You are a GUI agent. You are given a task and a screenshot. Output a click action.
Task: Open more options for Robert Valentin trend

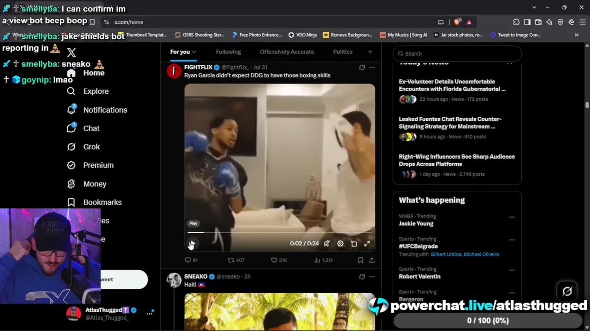click(x=512, y=270)
